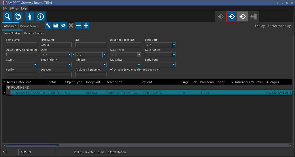Open the information (i) icon
This screenshot has height=157, width=295.
coord(41,16)
